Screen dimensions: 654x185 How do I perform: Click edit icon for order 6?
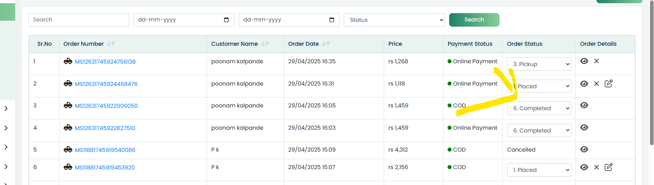pos(608,167)
